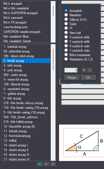This screenshot has height=169, width=104.
Task: Select highlighted '2 - fenék anyag' row
Action: tap(26, 61)
